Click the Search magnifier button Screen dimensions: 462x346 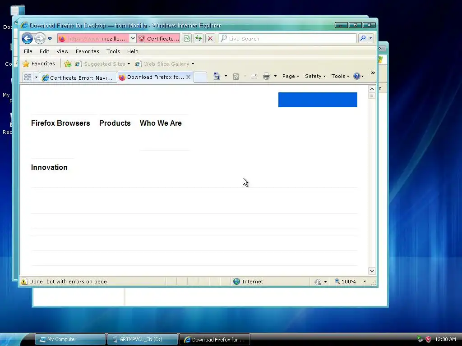363,39
